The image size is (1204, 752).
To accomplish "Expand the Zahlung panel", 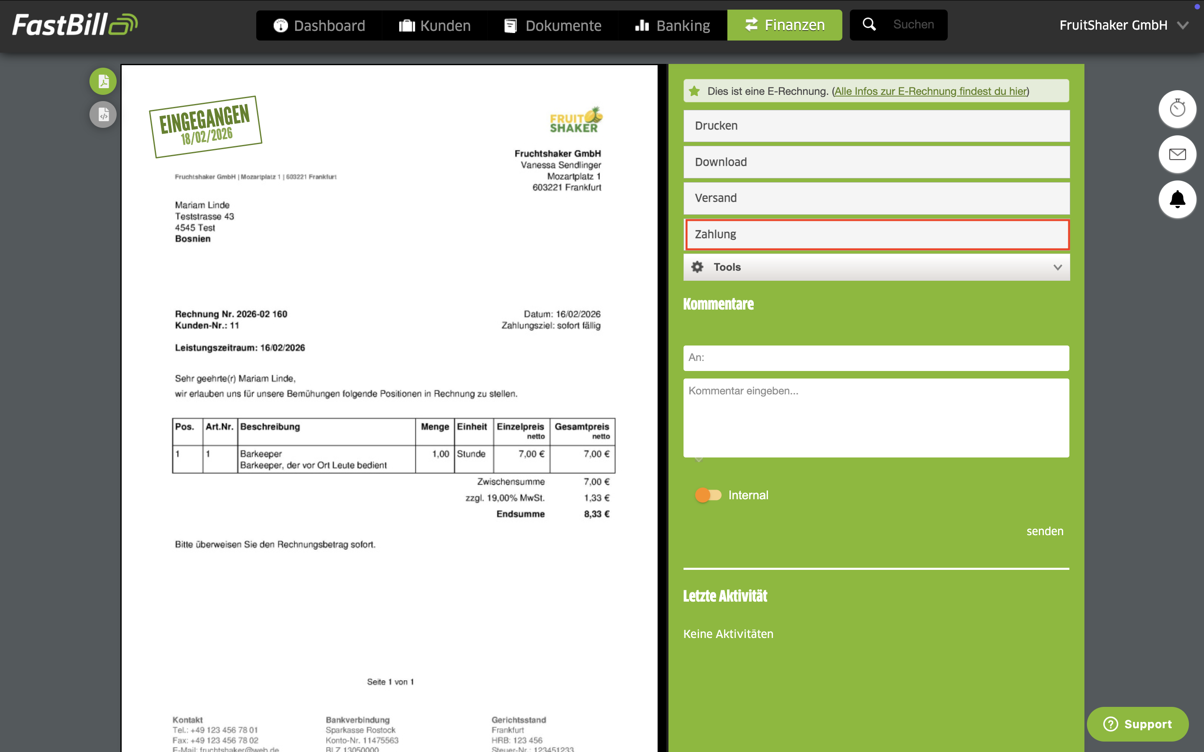I will click(877, 234).
